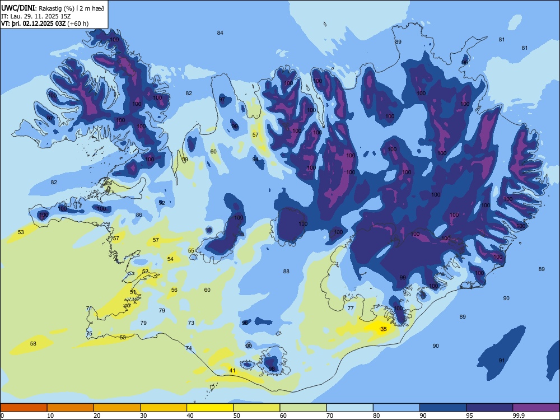
Task: Click the humidity value 75 on the southwest coast
Action: (x=89, y=334)
